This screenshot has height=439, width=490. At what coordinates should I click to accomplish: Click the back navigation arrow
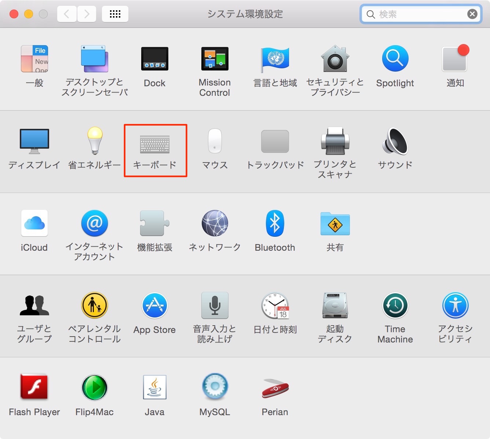(x=67, y=14)
